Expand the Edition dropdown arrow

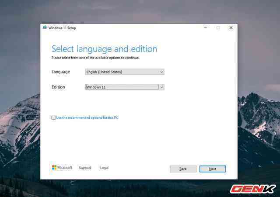point(161,87)
